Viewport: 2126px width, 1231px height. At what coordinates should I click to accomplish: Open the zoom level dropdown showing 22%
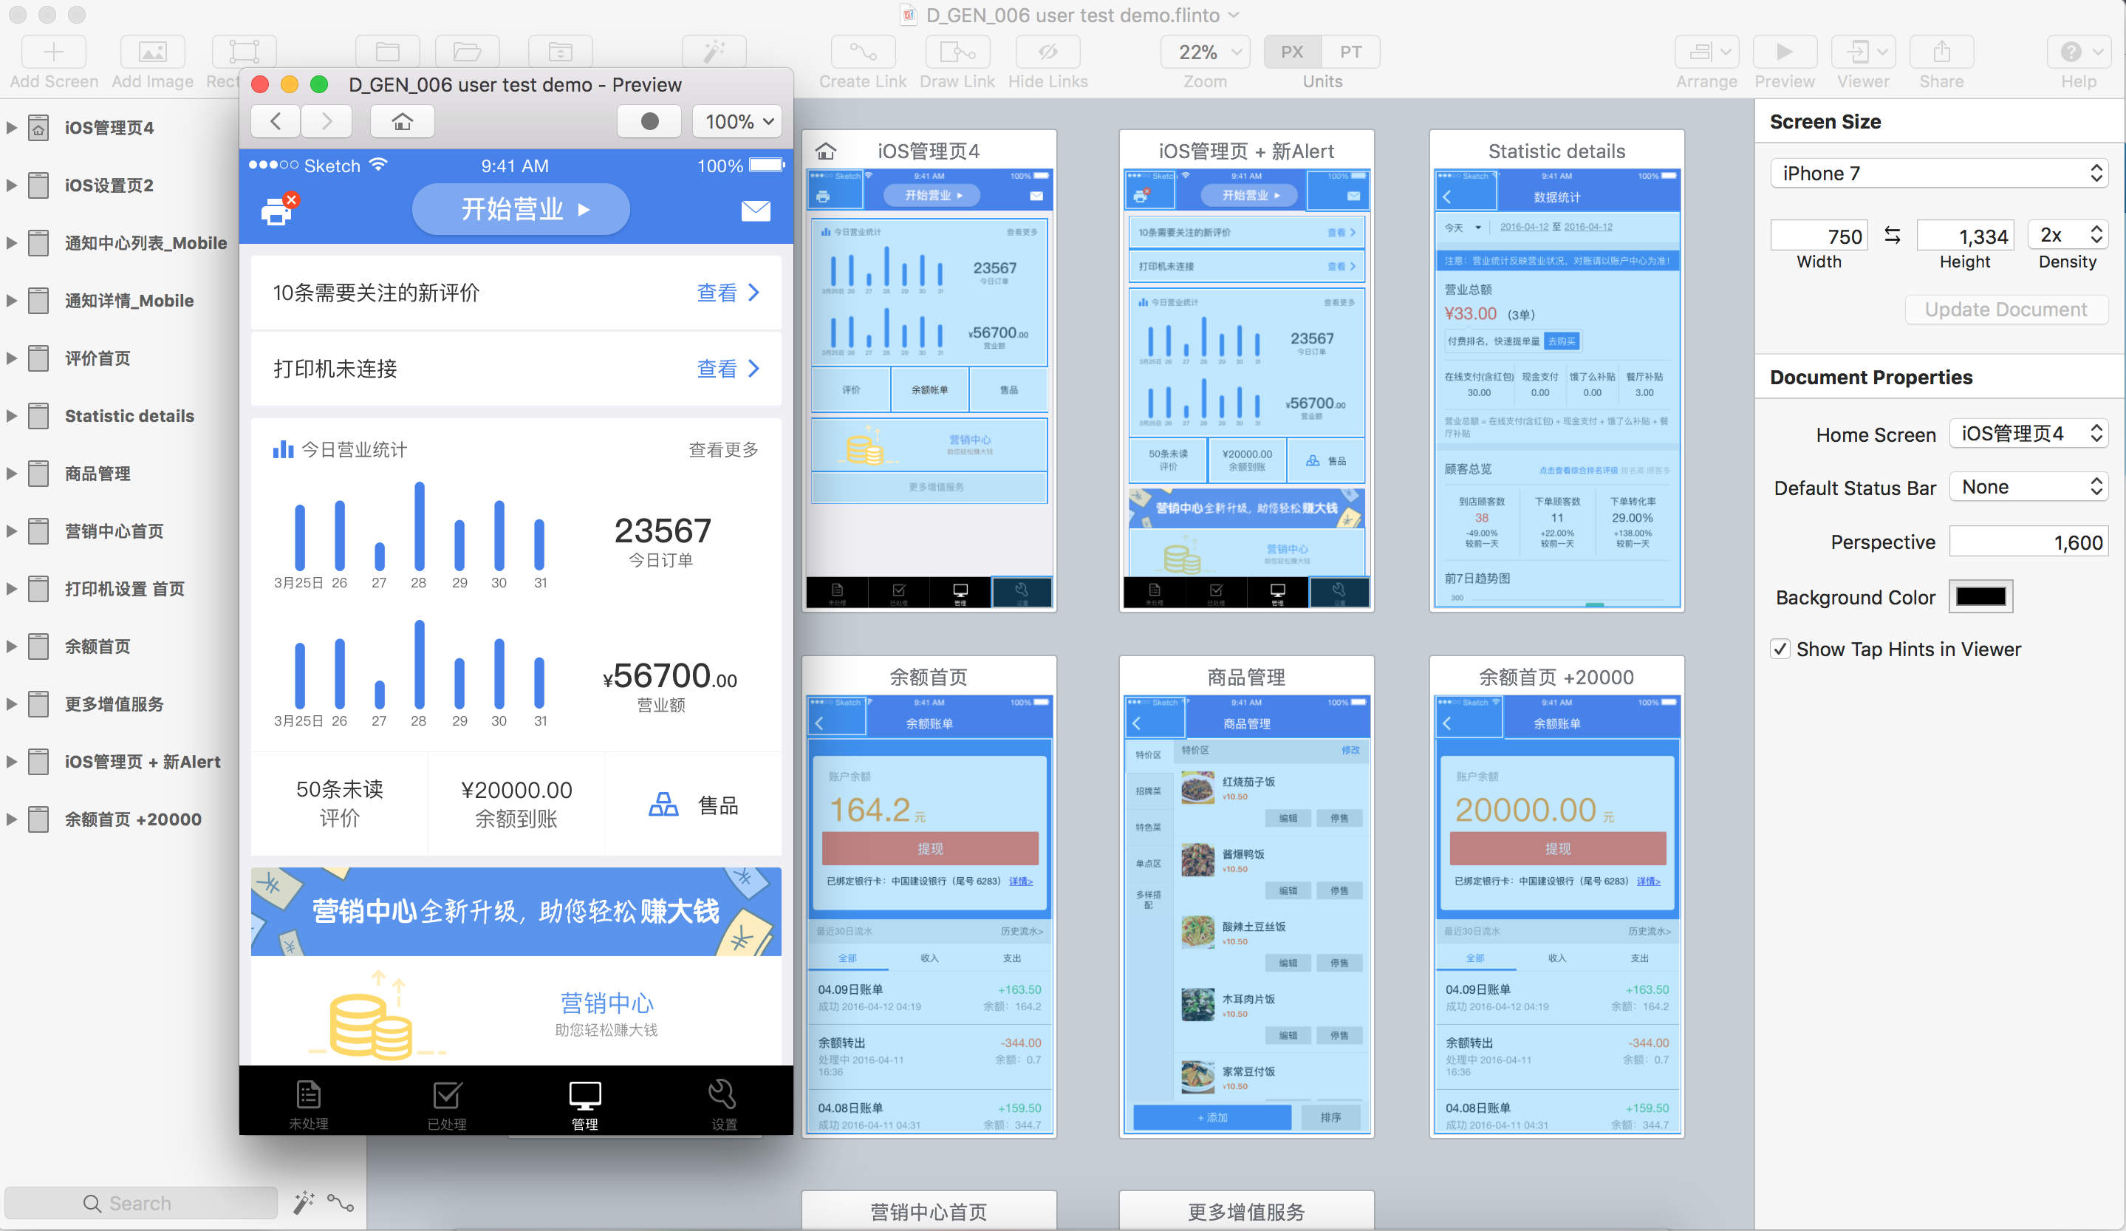(x=1206, y=52)
